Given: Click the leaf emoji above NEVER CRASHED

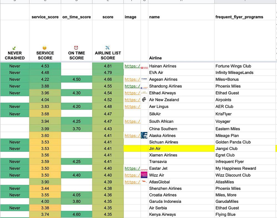Looking at the screenshot, I should (x=14, y=48).
